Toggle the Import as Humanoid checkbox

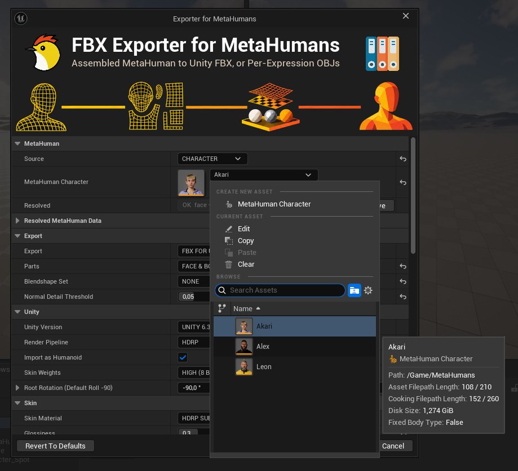click(x=183, y=357)
